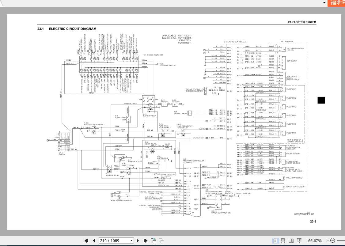This screenshot has width=345, height=246.
Task: Open the zoom level dropdown arrow
Action: click(328, 240)
